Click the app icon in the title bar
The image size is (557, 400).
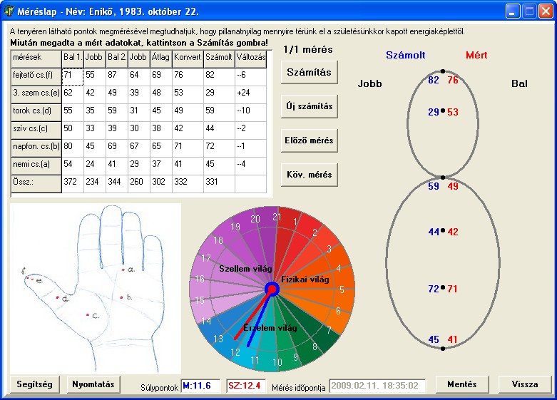coord(9,11)
